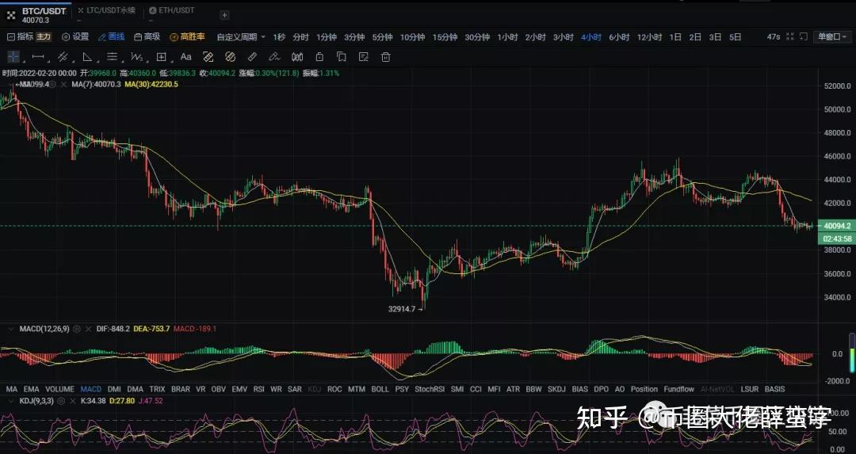Select the boxed plus shape tool

(x=161, y=57)
